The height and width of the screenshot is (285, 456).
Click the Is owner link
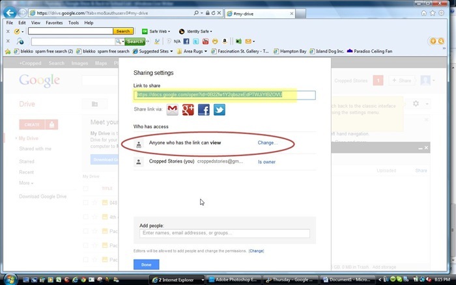(x=266, y=162)
